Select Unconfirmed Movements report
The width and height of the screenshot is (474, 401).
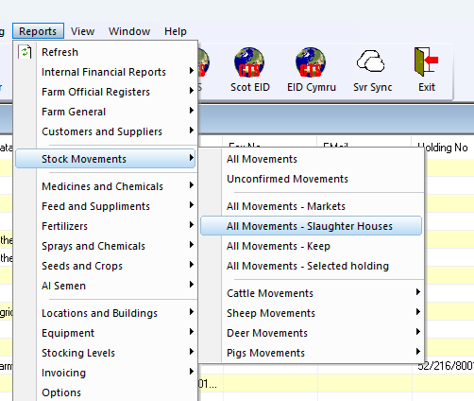[287, 179]
